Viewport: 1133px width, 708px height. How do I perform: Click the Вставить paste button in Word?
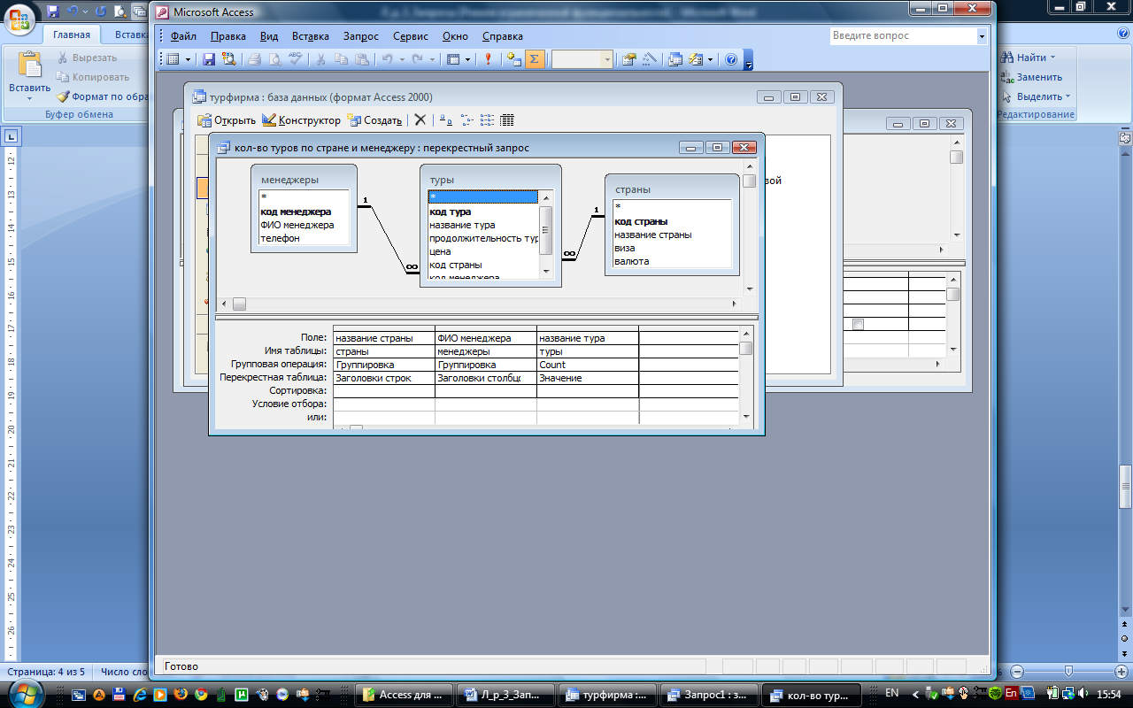tap(29, 74)
